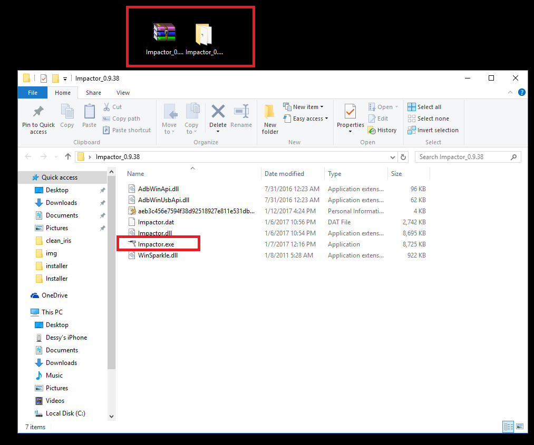
Task: Click the Search Impactor_0.9.38 field
Action: pyautogui.click(x=468, y=157)
